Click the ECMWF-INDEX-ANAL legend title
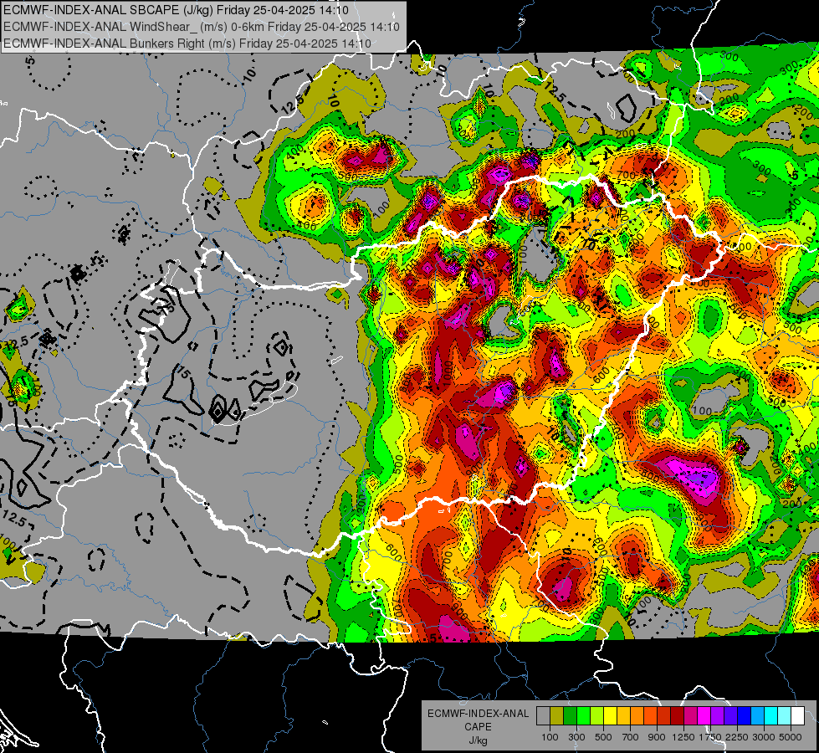This screenshot has width=819, height=753. click(478, 714)
